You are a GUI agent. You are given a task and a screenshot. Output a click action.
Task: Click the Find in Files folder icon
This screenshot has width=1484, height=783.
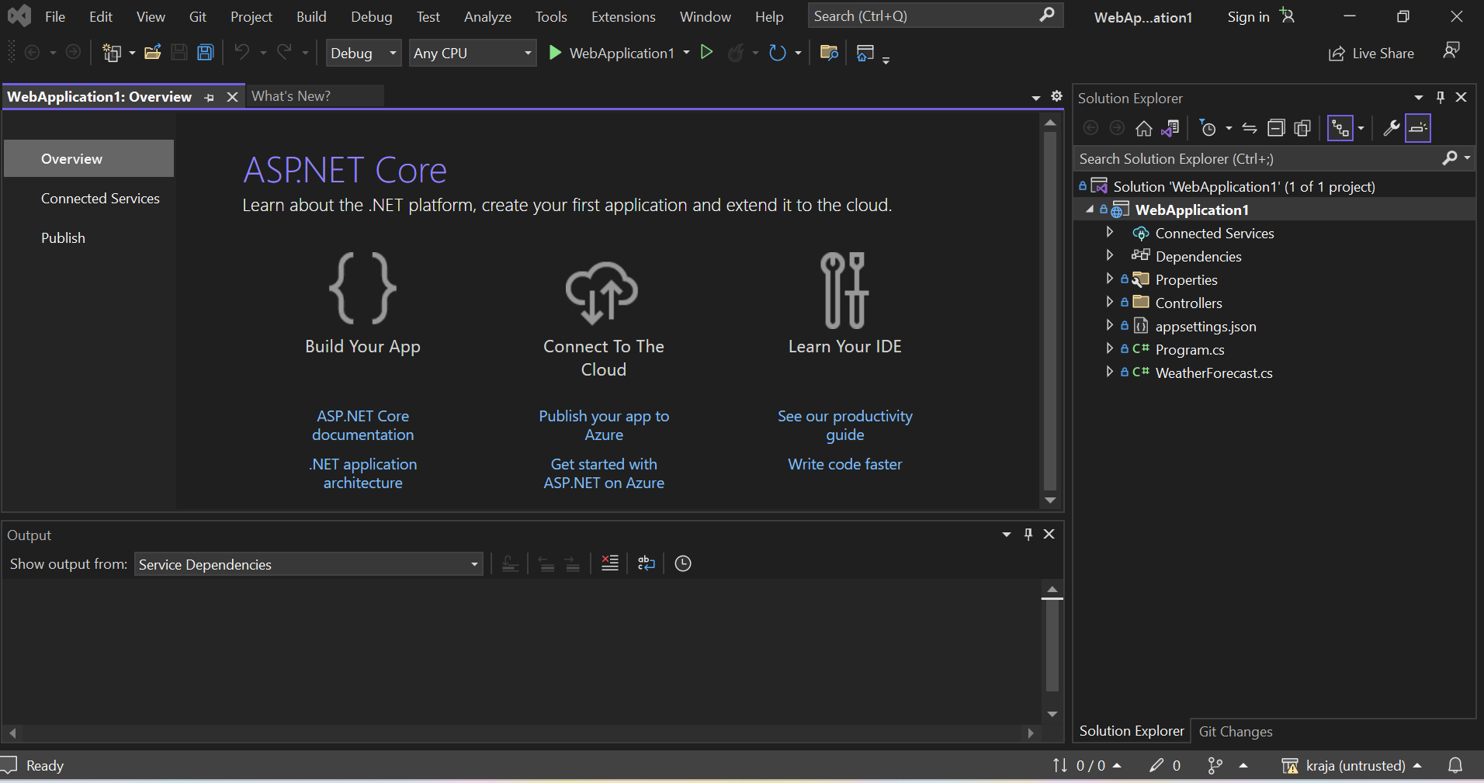coord(829,53)
